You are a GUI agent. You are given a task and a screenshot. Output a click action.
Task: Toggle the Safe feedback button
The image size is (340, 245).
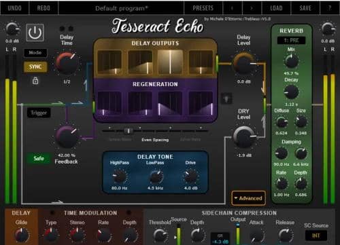point(38,158)
